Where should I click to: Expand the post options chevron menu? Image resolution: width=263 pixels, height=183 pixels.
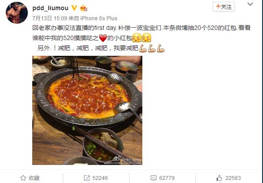(250, 4)
